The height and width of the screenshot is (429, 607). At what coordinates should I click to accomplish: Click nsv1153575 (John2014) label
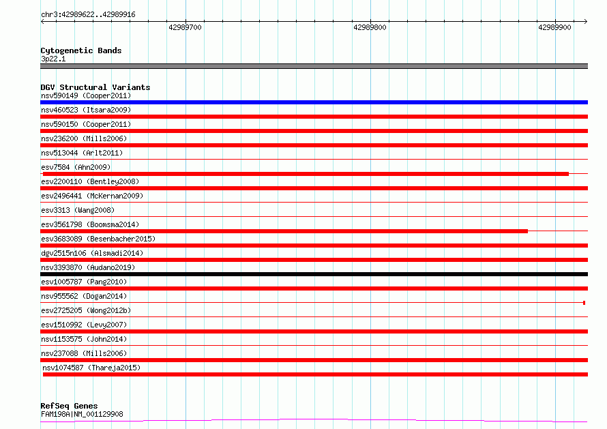84,339
